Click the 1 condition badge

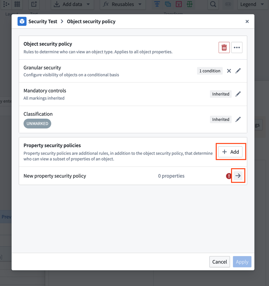pos(209,71)
